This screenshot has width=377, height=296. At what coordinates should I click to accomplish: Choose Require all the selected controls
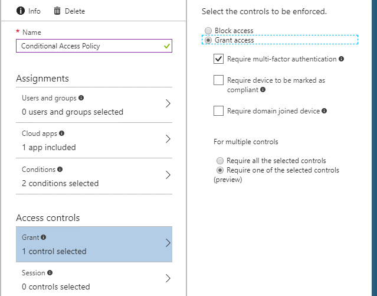[x=220, y=161]
